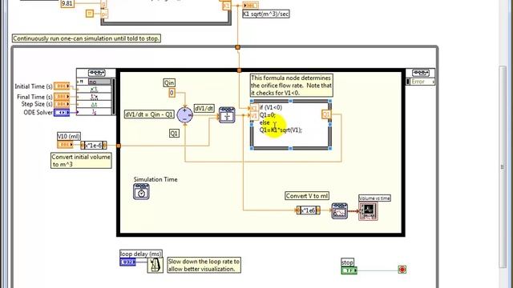513x288 pixels.
Task: Click the loop delay (ms) U32 terminal
Action: click(127, 262)
